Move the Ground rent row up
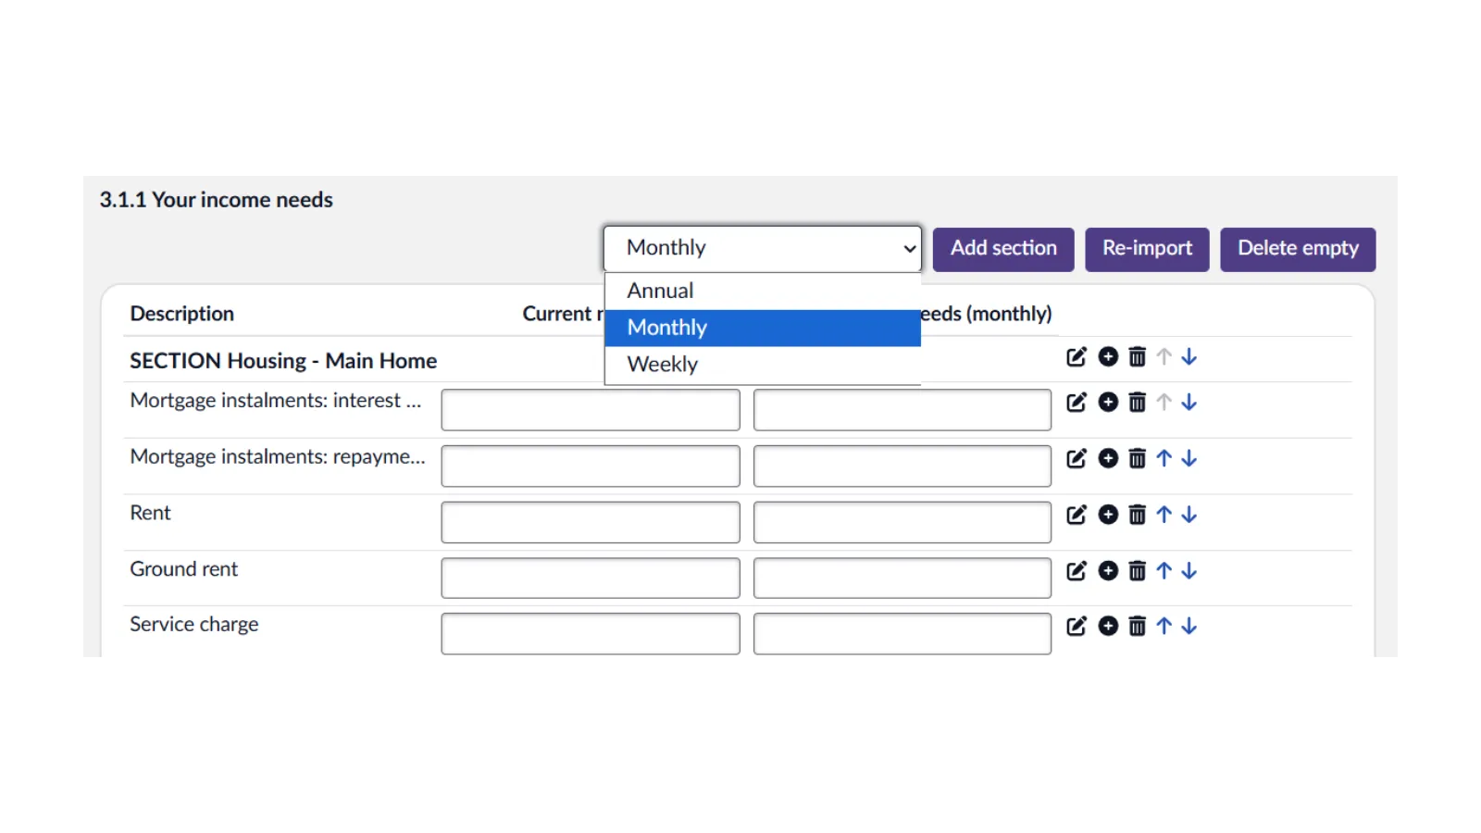1481x833 pixels. pos(1164,571)
